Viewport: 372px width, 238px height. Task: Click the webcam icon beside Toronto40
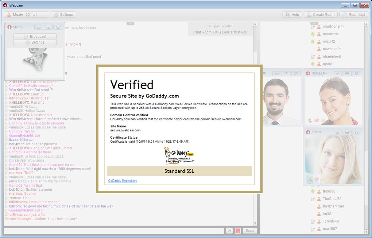(x=313, y=221)
